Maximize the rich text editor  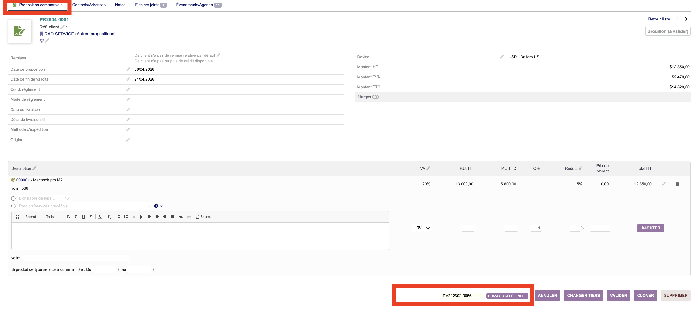click(17, 217)
